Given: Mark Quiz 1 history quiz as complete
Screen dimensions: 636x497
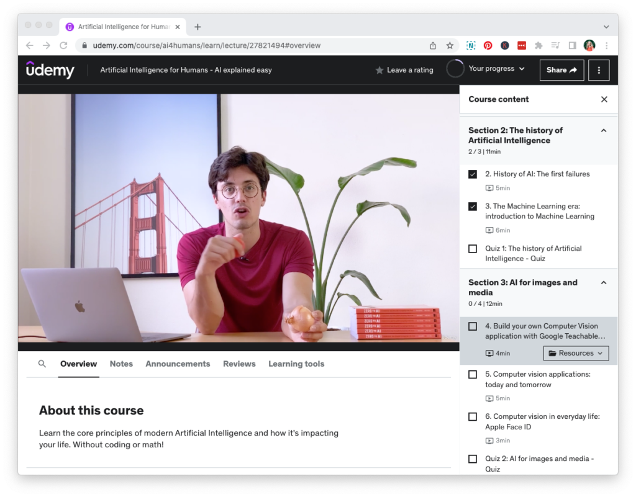Looking at the screenshot, I should click(473, 248).
